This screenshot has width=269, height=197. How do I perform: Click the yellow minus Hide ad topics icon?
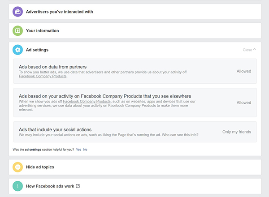point(17,167)
